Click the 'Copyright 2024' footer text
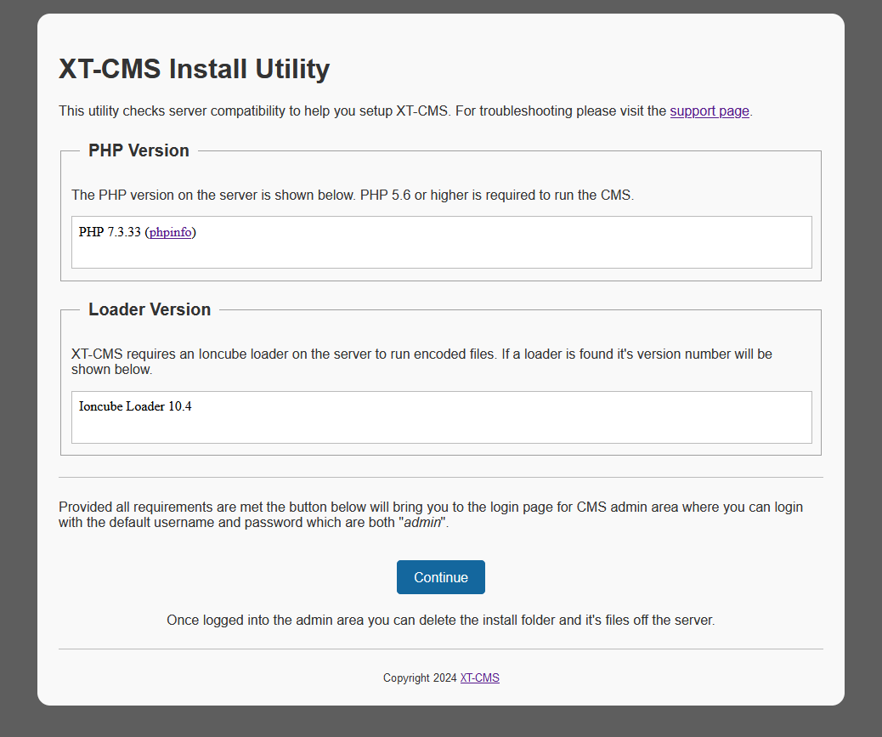The height and width of the screenshot is (737, 882). 420,678
